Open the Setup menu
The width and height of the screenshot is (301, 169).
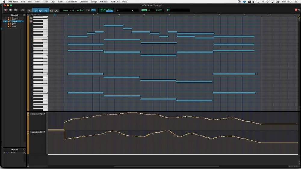coord(94,2)
